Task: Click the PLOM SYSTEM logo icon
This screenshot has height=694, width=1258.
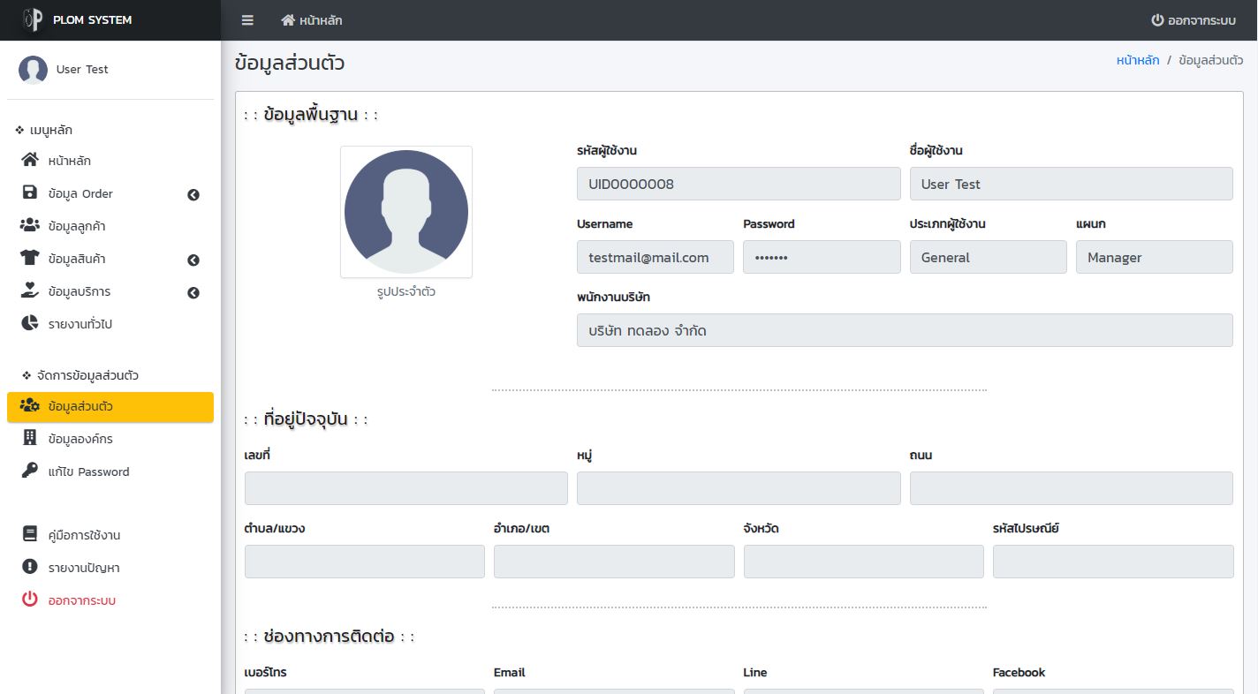Action: pos(33,20)
